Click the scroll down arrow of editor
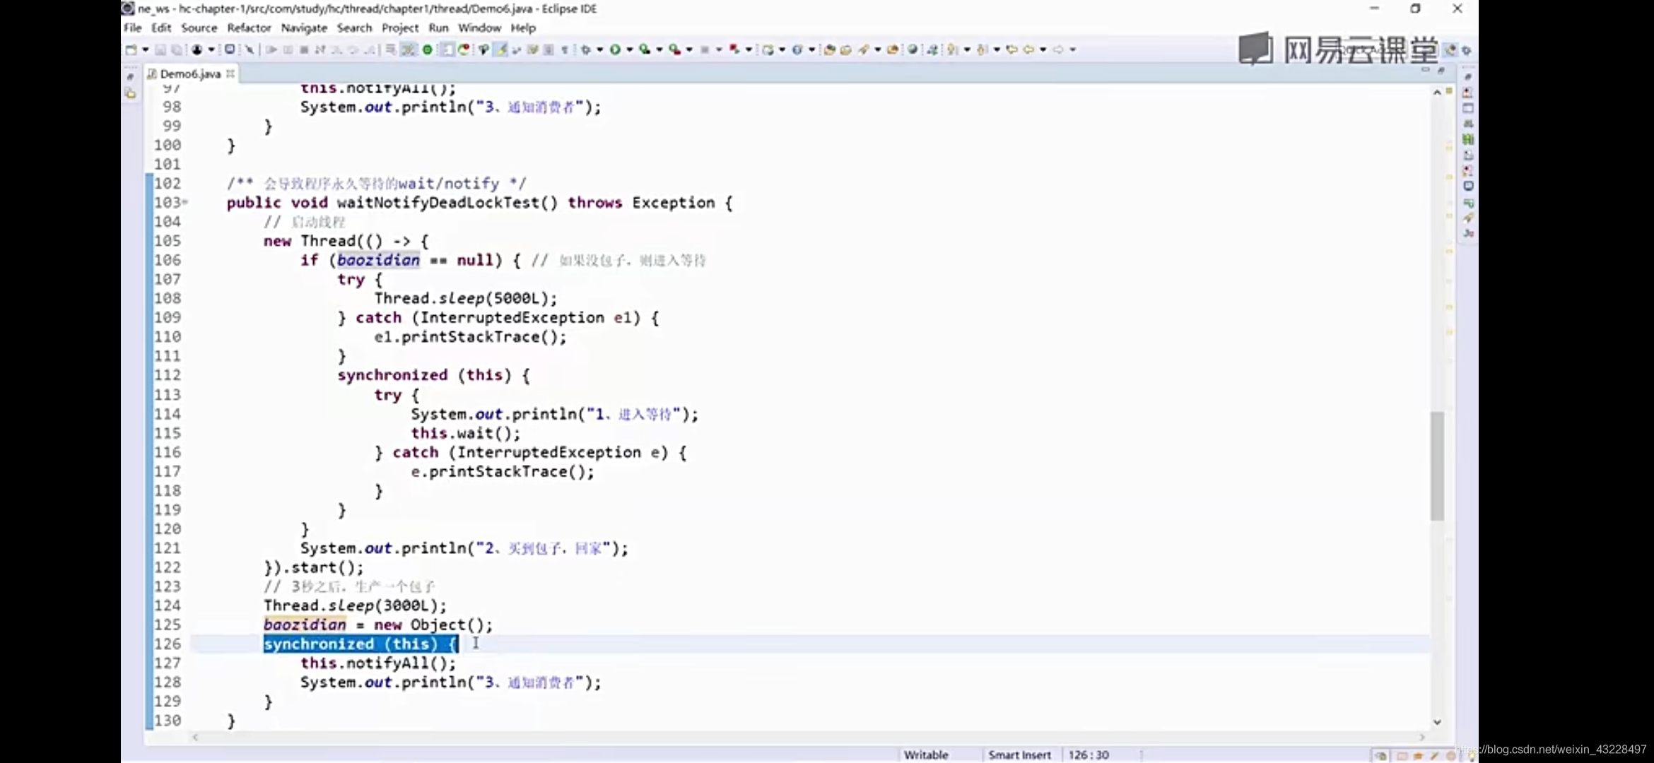Screen dimensions: 1654x763 pyautogui.click(x=1437, y=722)
